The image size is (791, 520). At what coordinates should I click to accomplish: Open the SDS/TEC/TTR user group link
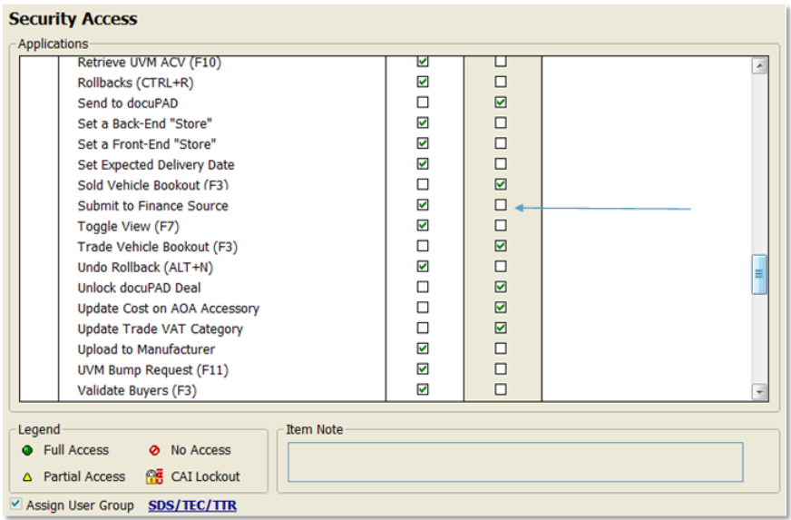click(192, 505)
